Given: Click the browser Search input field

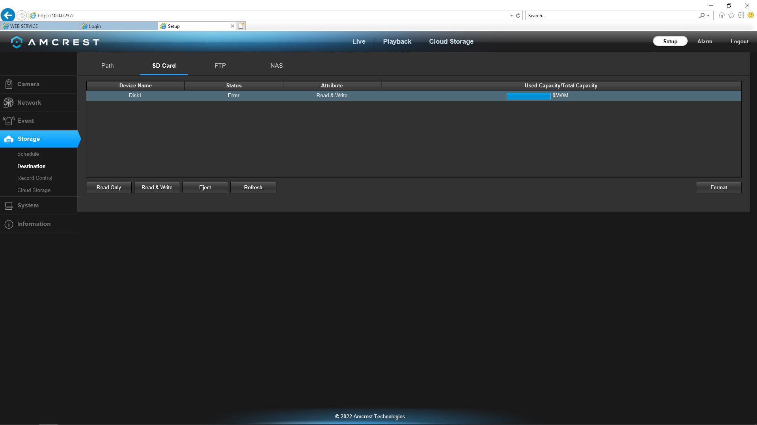Looking at the screenshot, I should [x=611, y=16].
